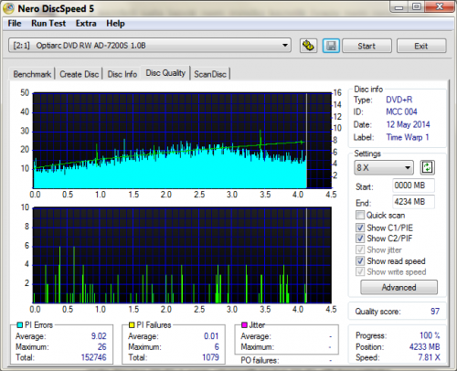
Task: Open the Run Test menu
Action: [x=48, y=24]
